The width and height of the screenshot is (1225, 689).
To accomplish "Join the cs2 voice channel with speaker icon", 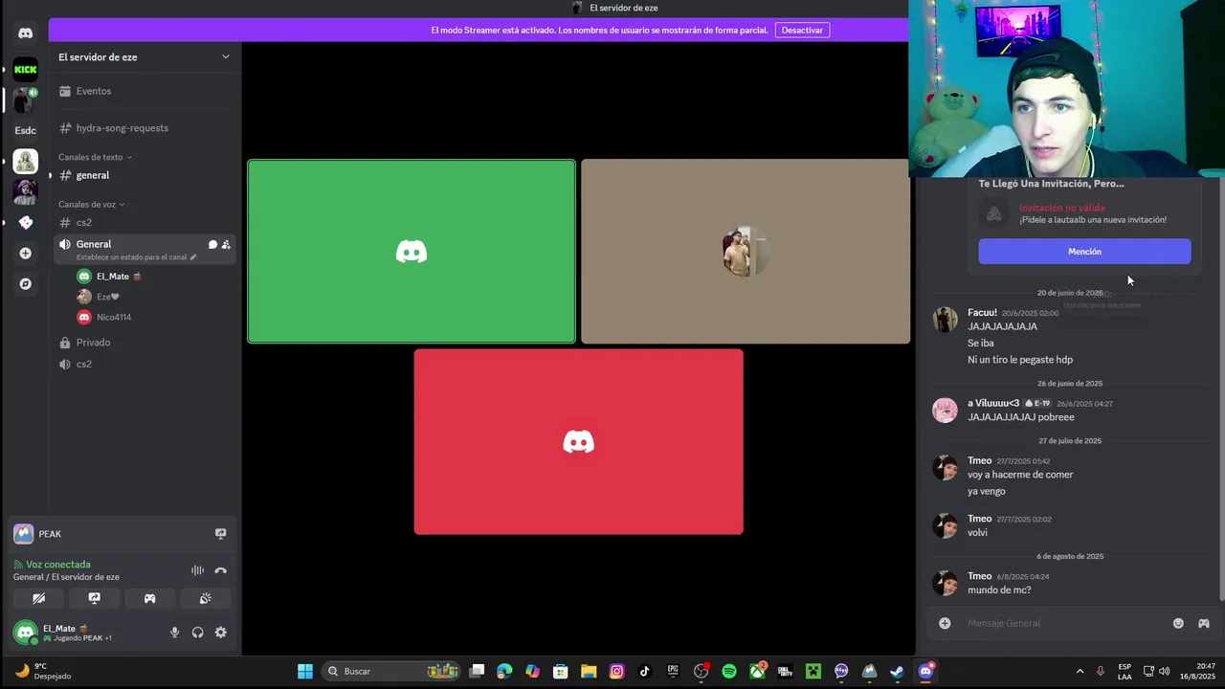I will click(x=144, y=365).
